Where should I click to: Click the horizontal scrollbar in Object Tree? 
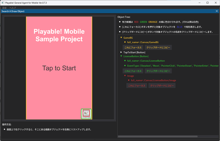pos(158,136)
